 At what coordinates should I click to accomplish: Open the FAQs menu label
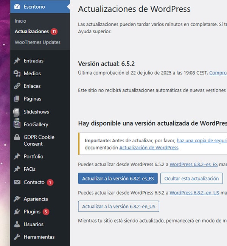30,169
